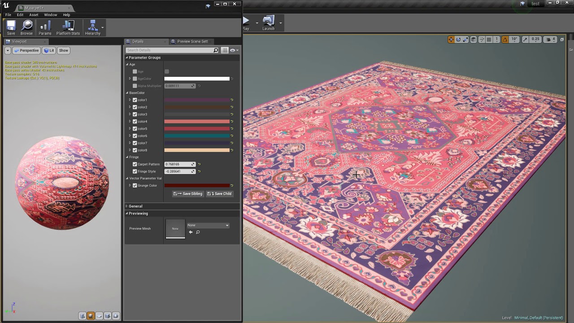Open the File menu
The width and height of the screenshot is (574, 323).
(8, 15)
